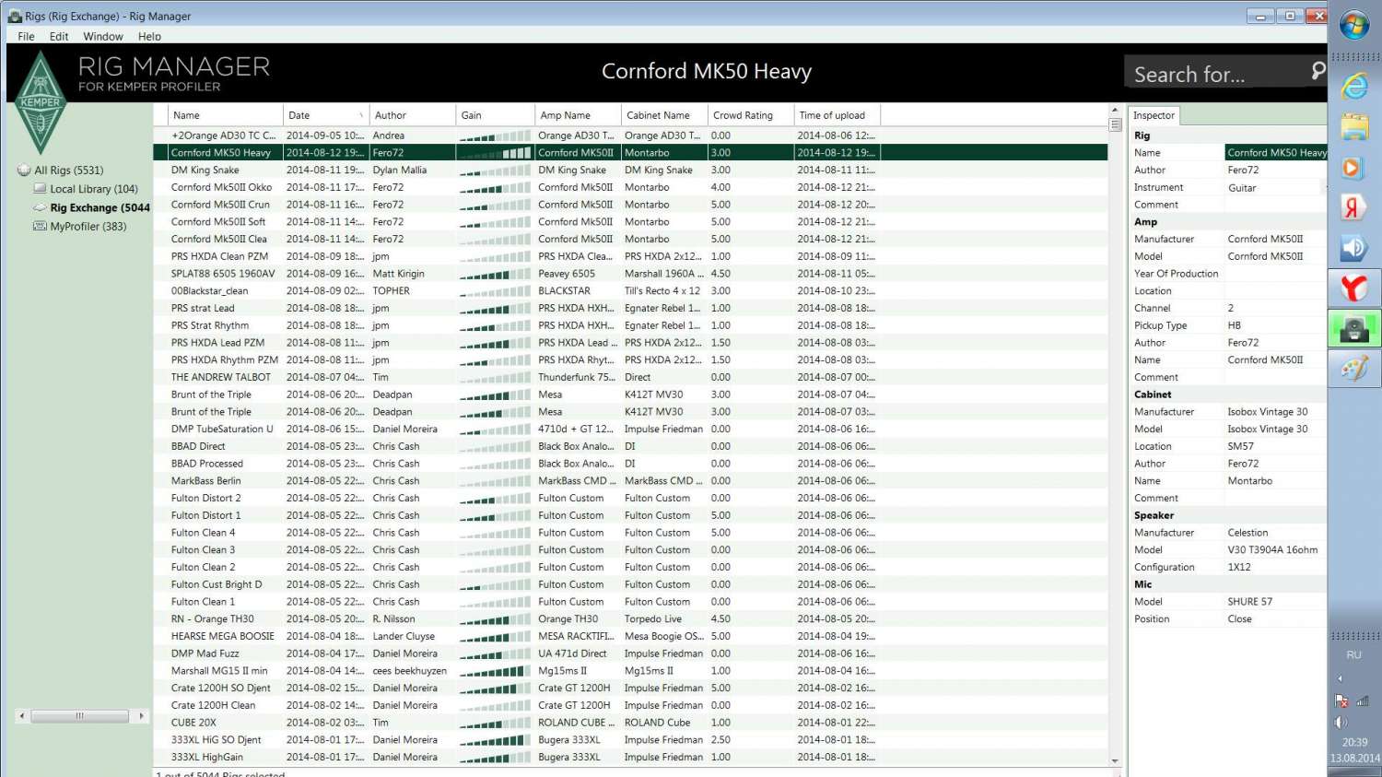This screenshot has height=777, width=1382.
Task: Click the rig list scroll-down arrow
Action: [1115, 761]
